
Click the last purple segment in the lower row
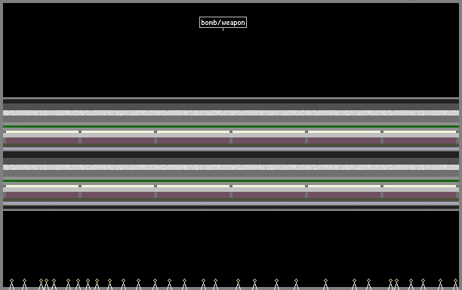coord(420,195)
